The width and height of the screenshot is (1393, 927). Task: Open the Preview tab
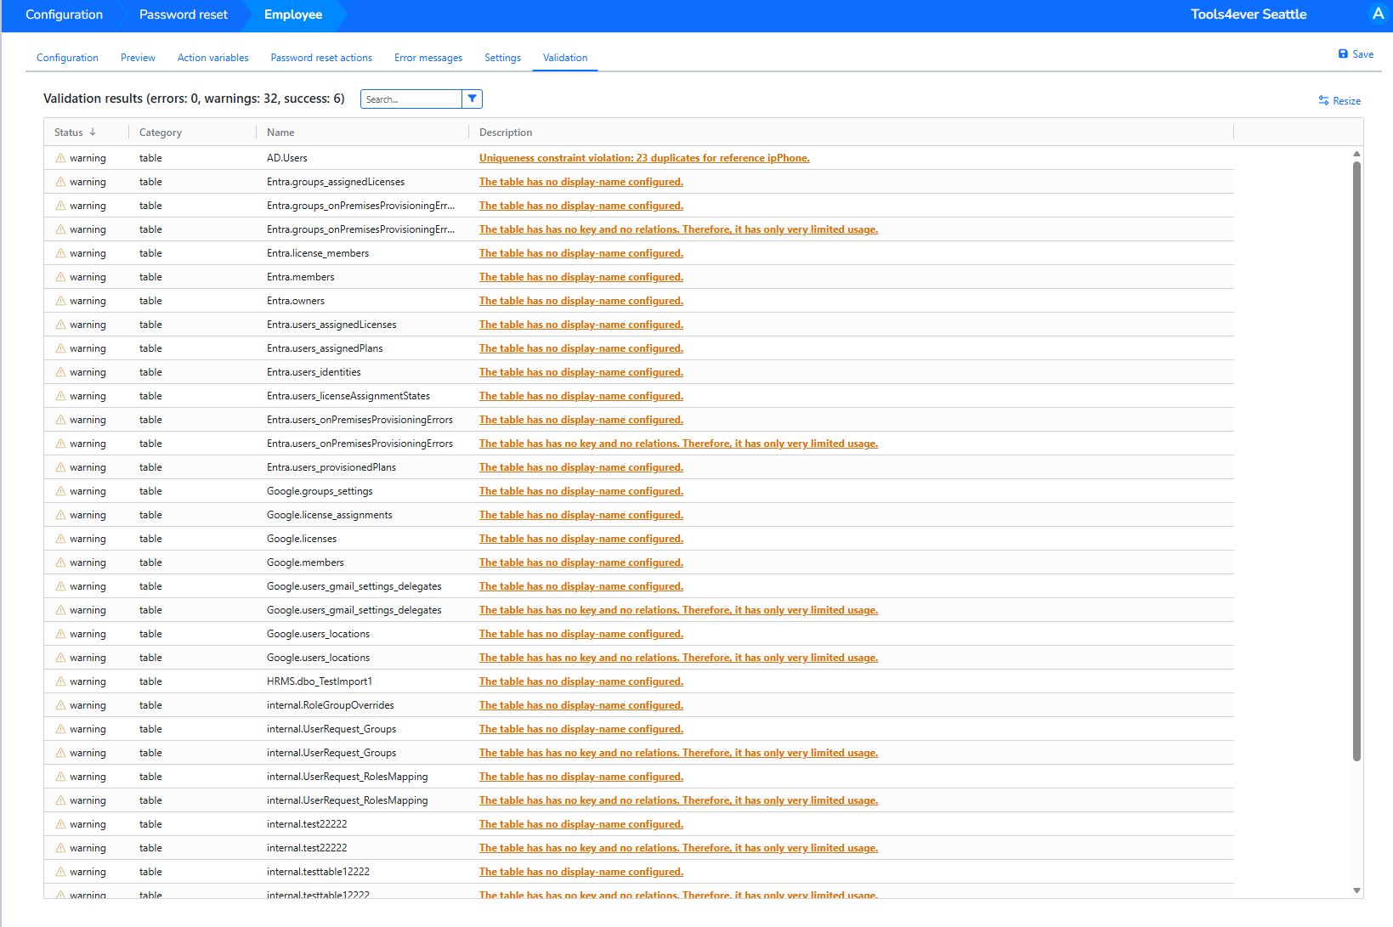tap(138, 58)
